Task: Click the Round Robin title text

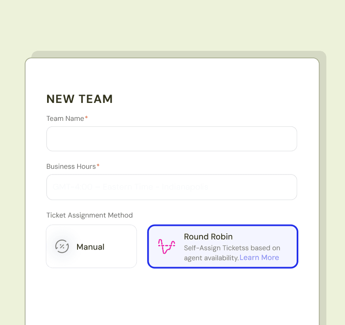Action: [208, 237]
